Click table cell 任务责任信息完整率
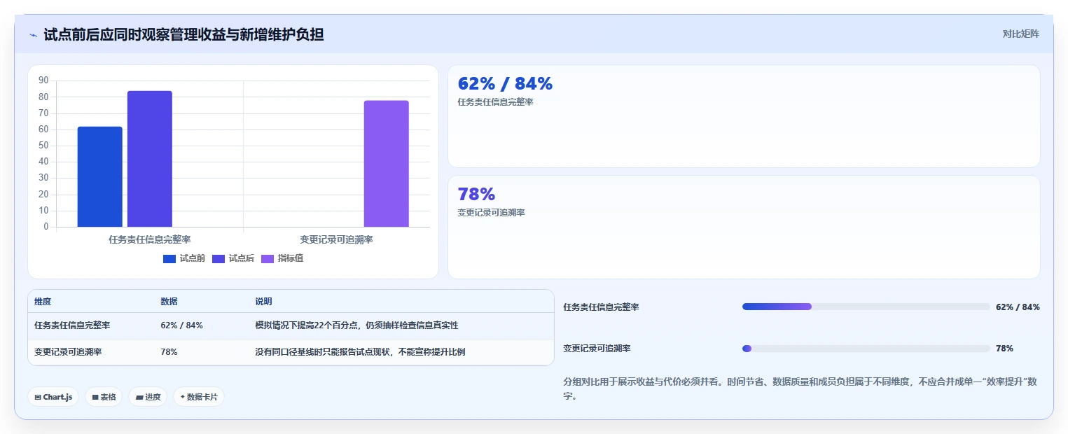The width and height of the screenshot is (1068, 434). point(72,325)
